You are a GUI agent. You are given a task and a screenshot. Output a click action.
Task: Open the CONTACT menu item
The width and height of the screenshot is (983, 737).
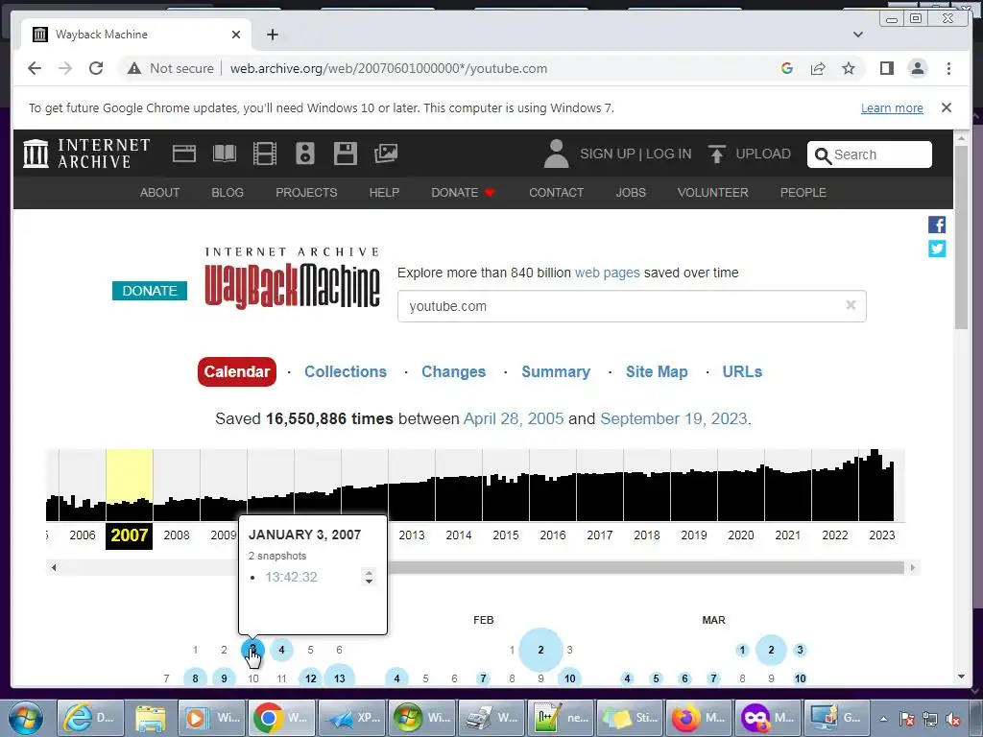coord(556,192)
